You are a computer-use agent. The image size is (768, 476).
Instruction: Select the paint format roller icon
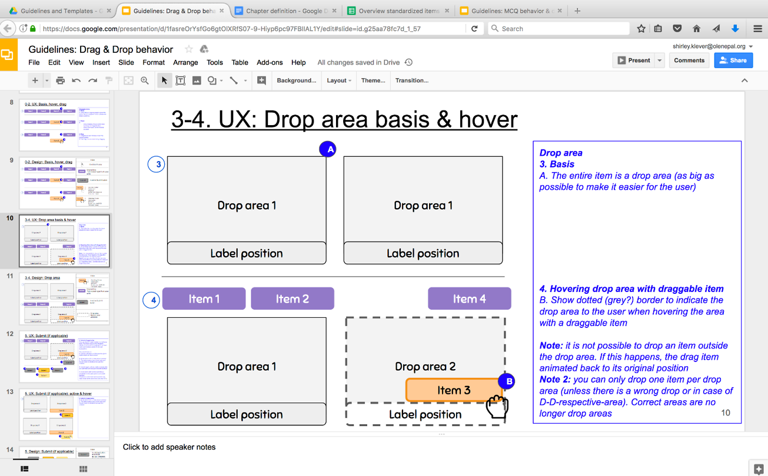tap(109, 81)
